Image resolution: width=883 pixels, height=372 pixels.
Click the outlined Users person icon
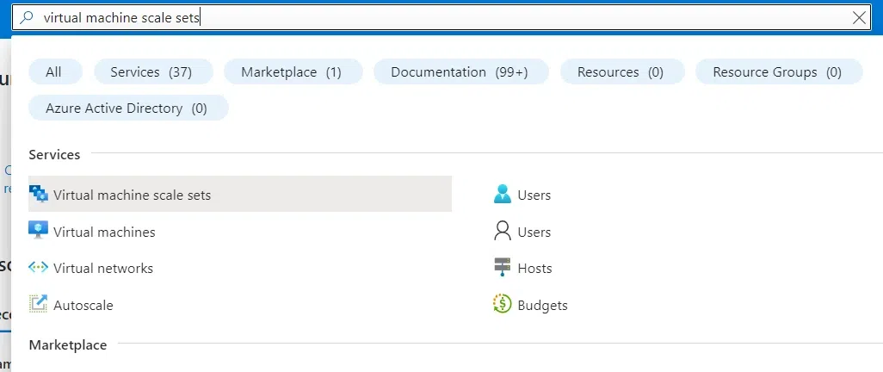(x=503, y=231)
